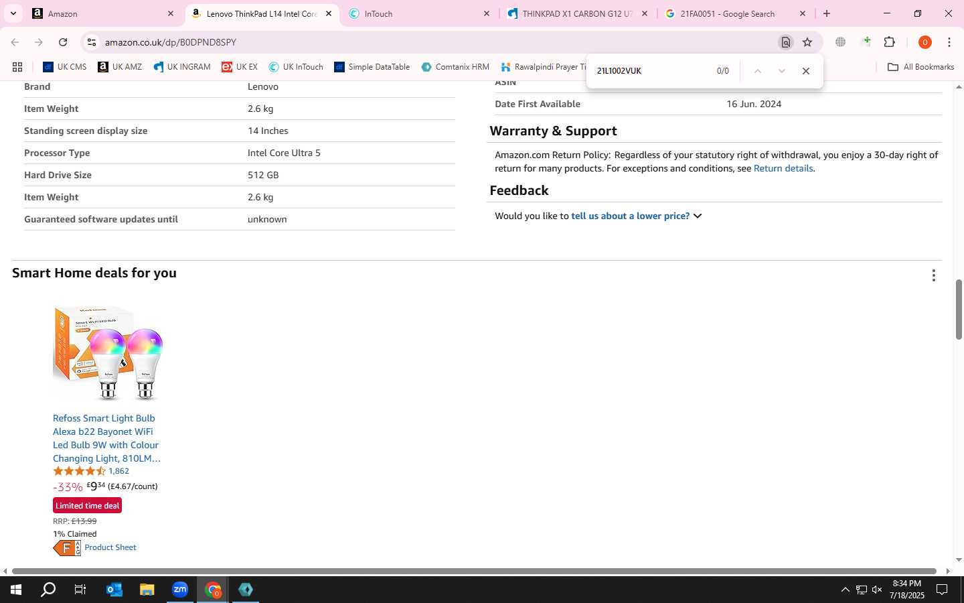Click the vertical page scrollbar thumb
This screenshot has height=603, width=964.
959,310
